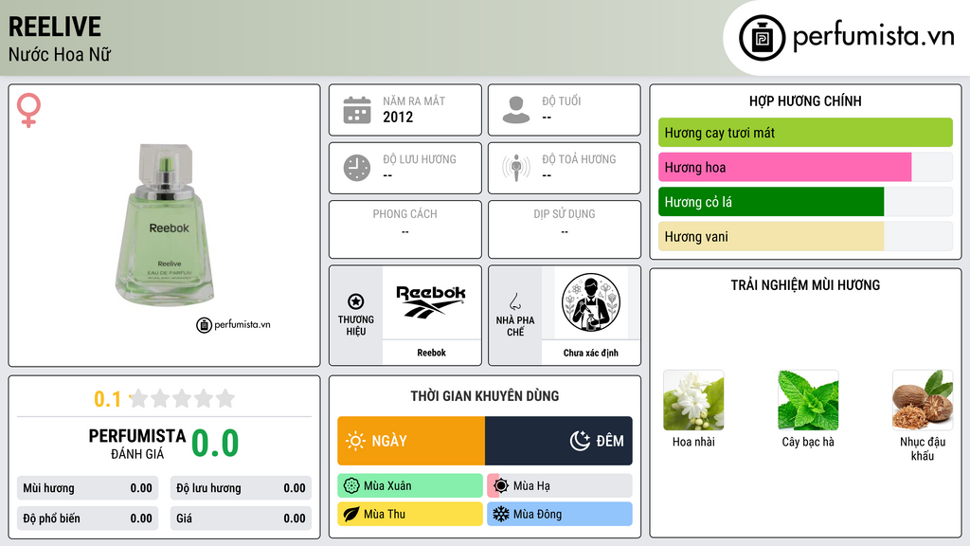970x546 pixels.
Task: Click the Reelive perfume bottle image
Action: click(x=165, y=226)
